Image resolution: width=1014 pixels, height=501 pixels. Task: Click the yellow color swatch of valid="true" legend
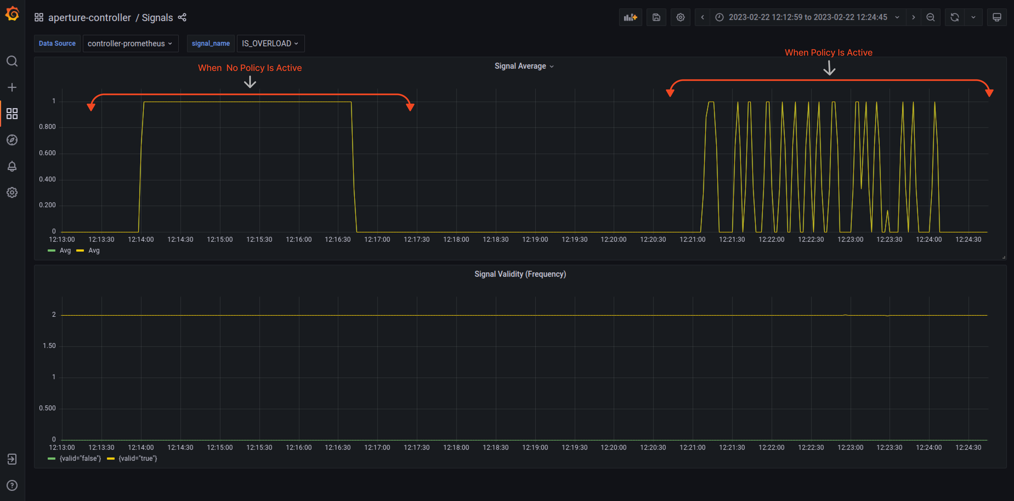click(111, 459)
